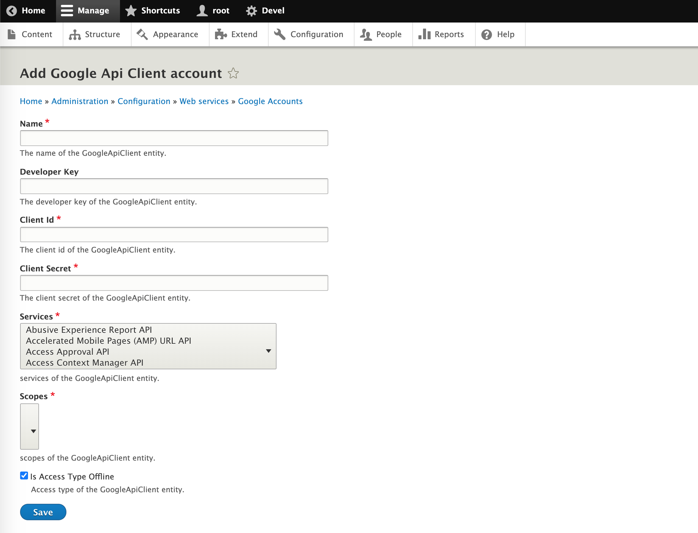The height and width of the screenshot is (533, 698).
Task: Uncheck Is Access Type Offline checkbox
Action: point(24,476)
